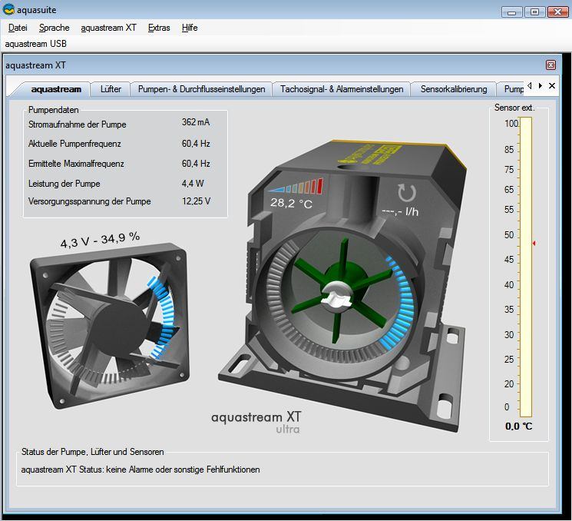Click the ---,- l/h flow reading
This screenshot has height=521, width=572.
[x=400, y=211]
